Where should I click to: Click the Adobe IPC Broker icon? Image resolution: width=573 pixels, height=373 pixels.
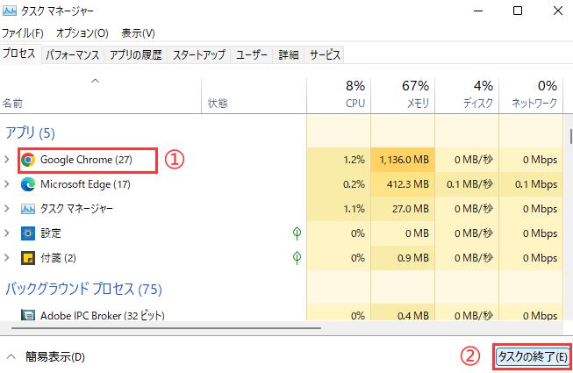[28, 314]
